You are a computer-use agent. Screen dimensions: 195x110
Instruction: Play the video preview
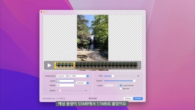point(49,65)
